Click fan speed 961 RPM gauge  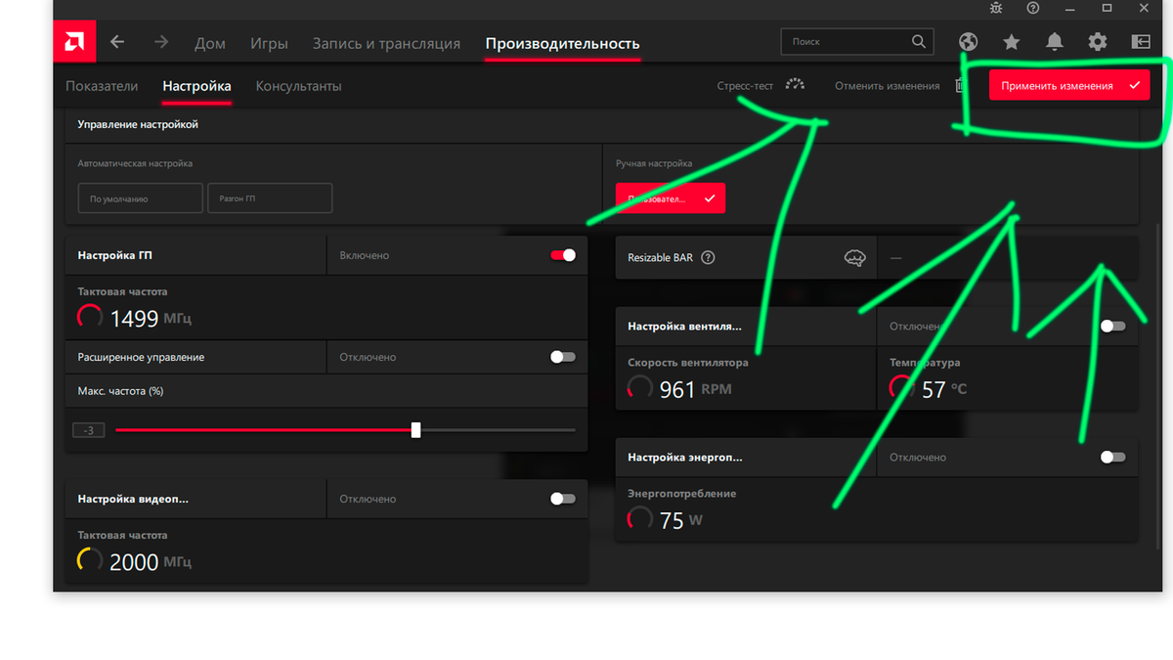640,387
